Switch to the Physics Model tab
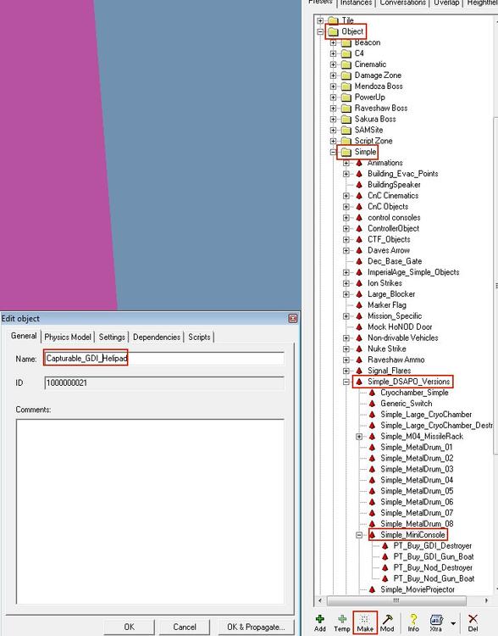The width and height of the screenshot is (498, 636). (68, 337)
